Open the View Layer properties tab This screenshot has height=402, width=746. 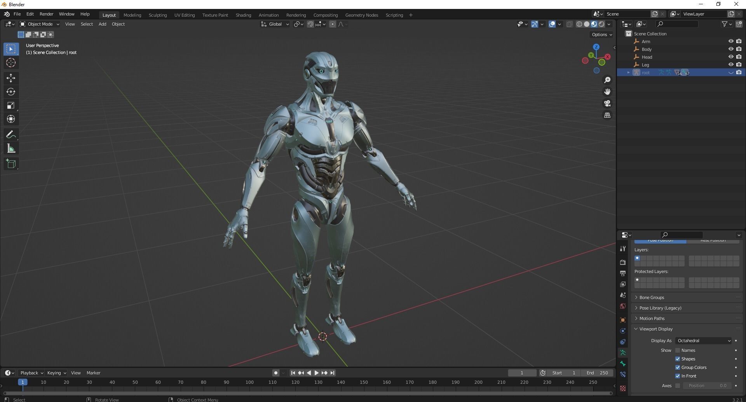pyautogui.click(x=623, y=284)
